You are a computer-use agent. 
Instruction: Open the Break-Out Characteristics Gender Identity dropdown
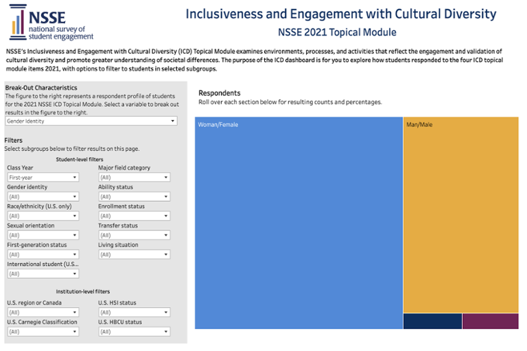91,121
